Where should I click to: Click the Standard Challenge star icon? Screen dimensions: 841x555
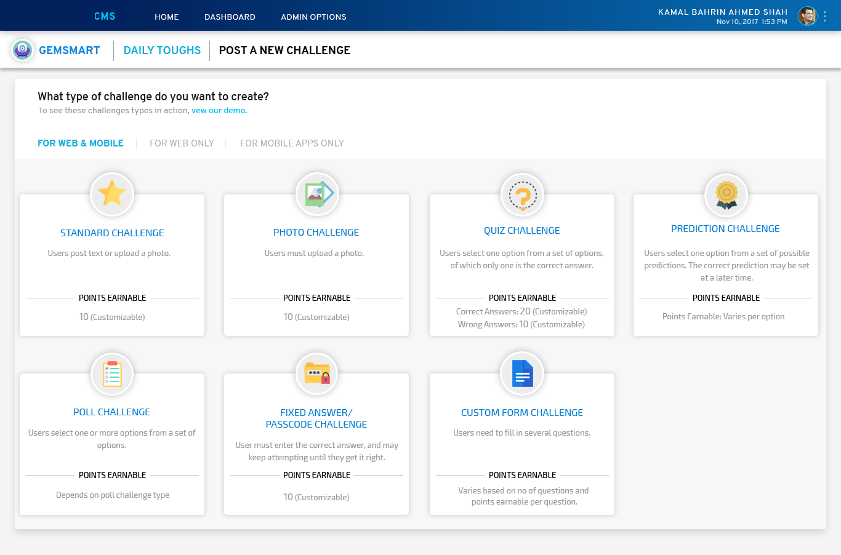click(x=112, y=194)
